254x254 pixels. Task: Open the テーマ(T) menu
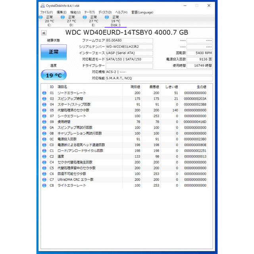point(90,12)
